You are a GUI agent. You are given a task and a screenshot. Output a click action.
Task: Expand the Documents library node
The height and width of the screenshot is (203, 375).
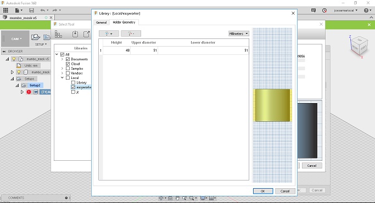tap(62, 59)
